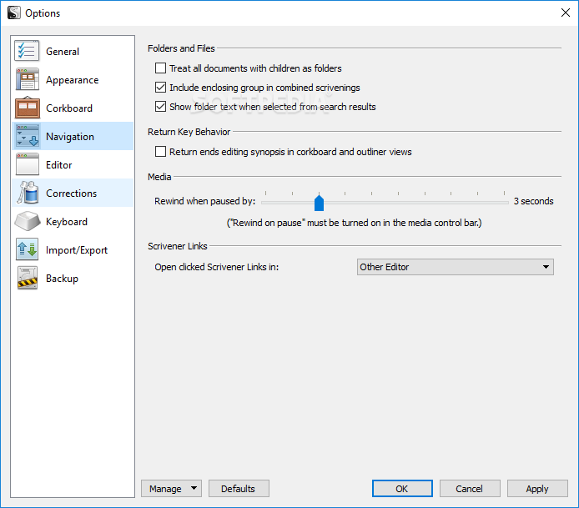Go to Keyboard shortcuts label

(x=67, y=222)
